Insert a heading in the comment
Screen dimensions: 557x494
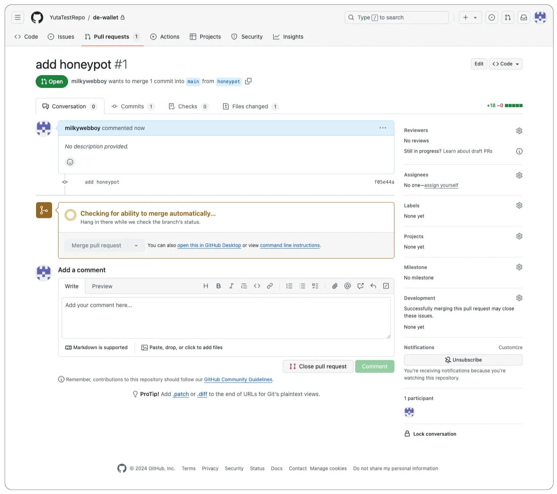pos(206,286)
